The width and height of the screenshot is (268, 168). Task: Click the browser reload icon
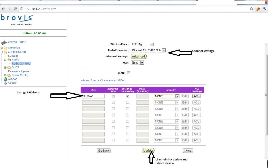(15, 9)
